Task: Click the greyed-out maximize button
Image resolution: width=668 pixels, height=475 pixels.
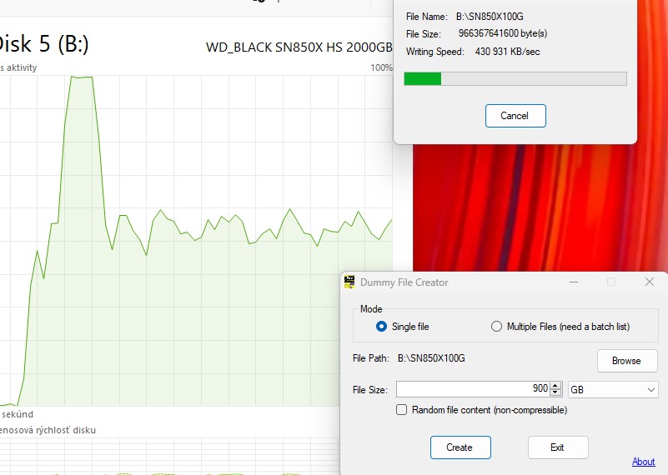Action: pyautogui.click(x=611, y=282)
